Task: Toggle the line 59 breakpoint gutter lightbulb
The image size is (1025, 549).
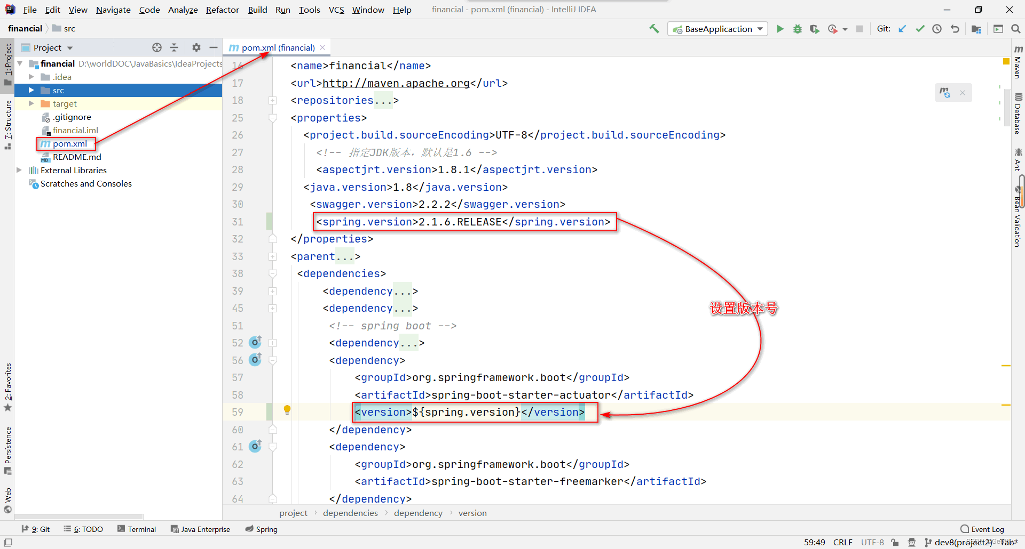Action: pos(287,410)
